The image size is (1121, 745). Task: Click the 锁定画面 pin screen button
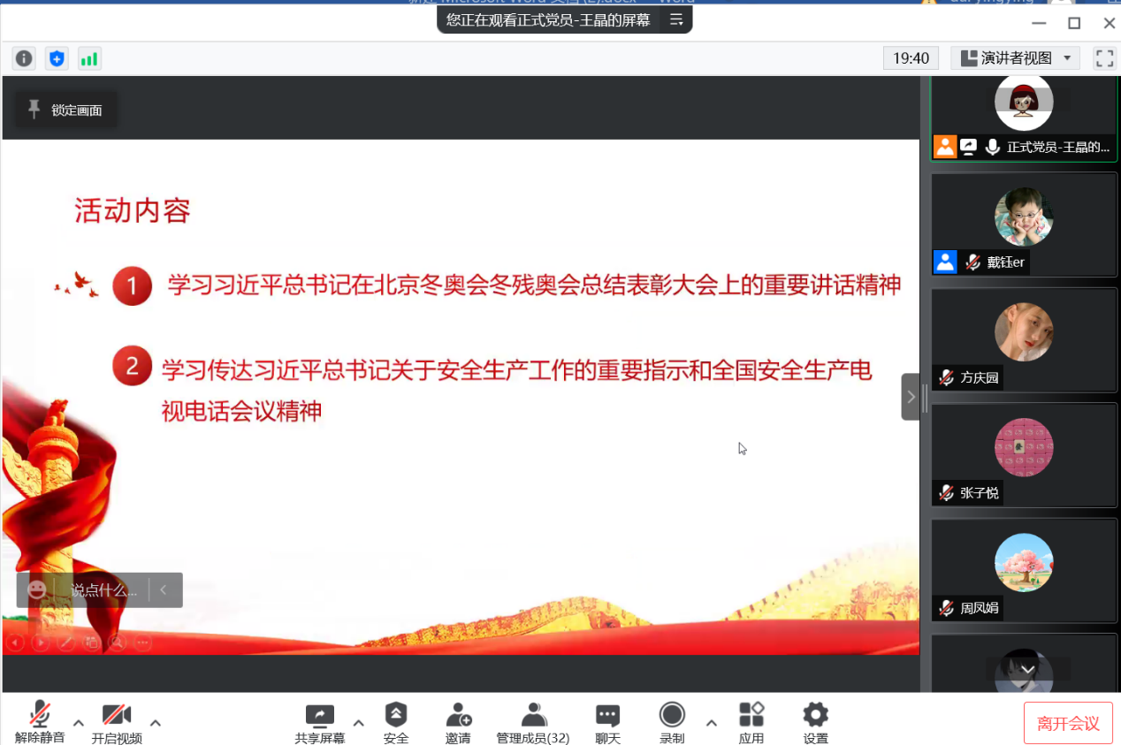pos(66,110)
